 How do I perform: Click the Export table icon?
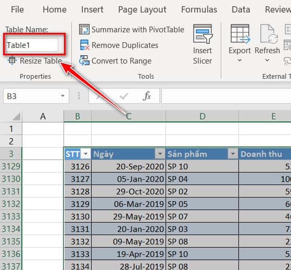coord(241,34)
